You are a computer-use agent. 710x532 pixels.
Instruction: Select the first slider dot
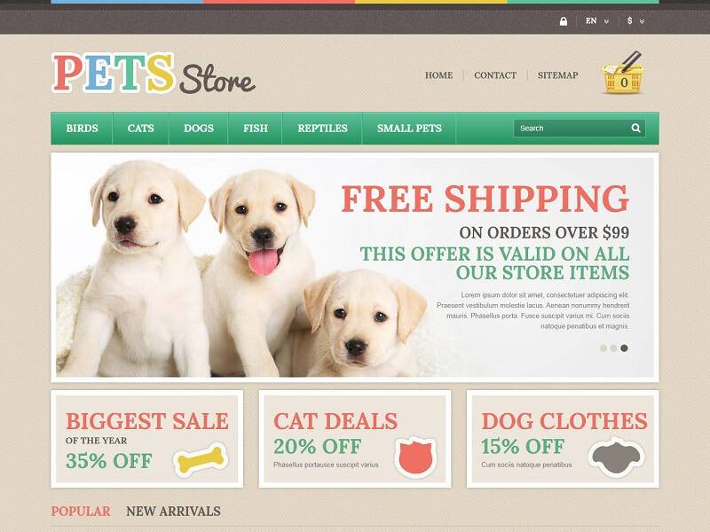point(603,348)
